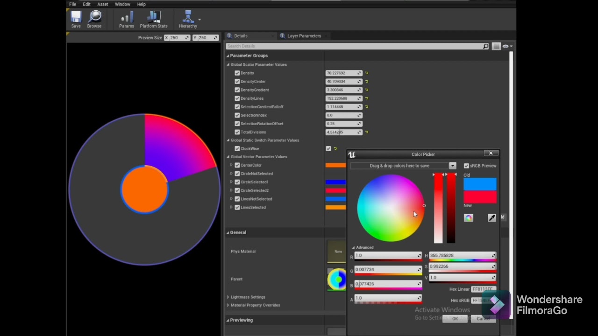The image size is (598, 336).
Task: Reset DensityLines with its yellow arrow
Action: [367, 98]
